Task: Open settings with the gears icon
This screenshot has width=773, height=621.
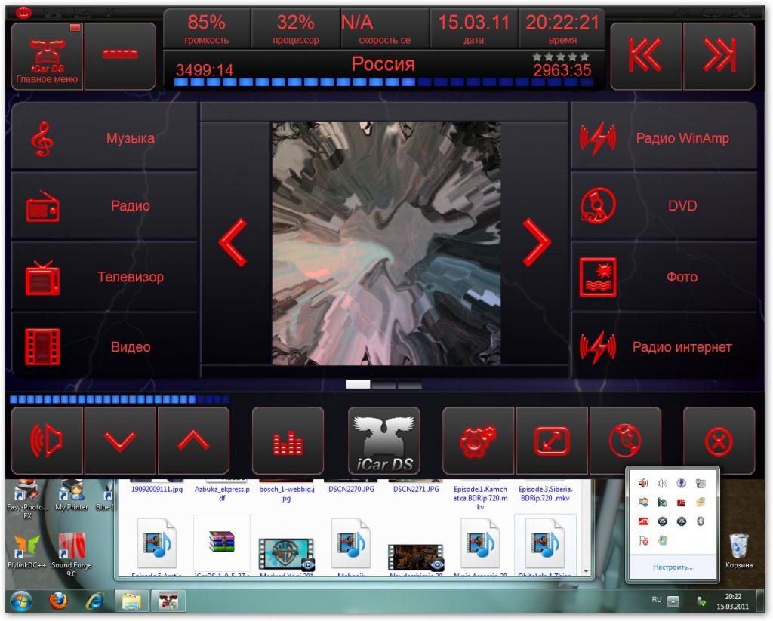Action: (478, 441)
